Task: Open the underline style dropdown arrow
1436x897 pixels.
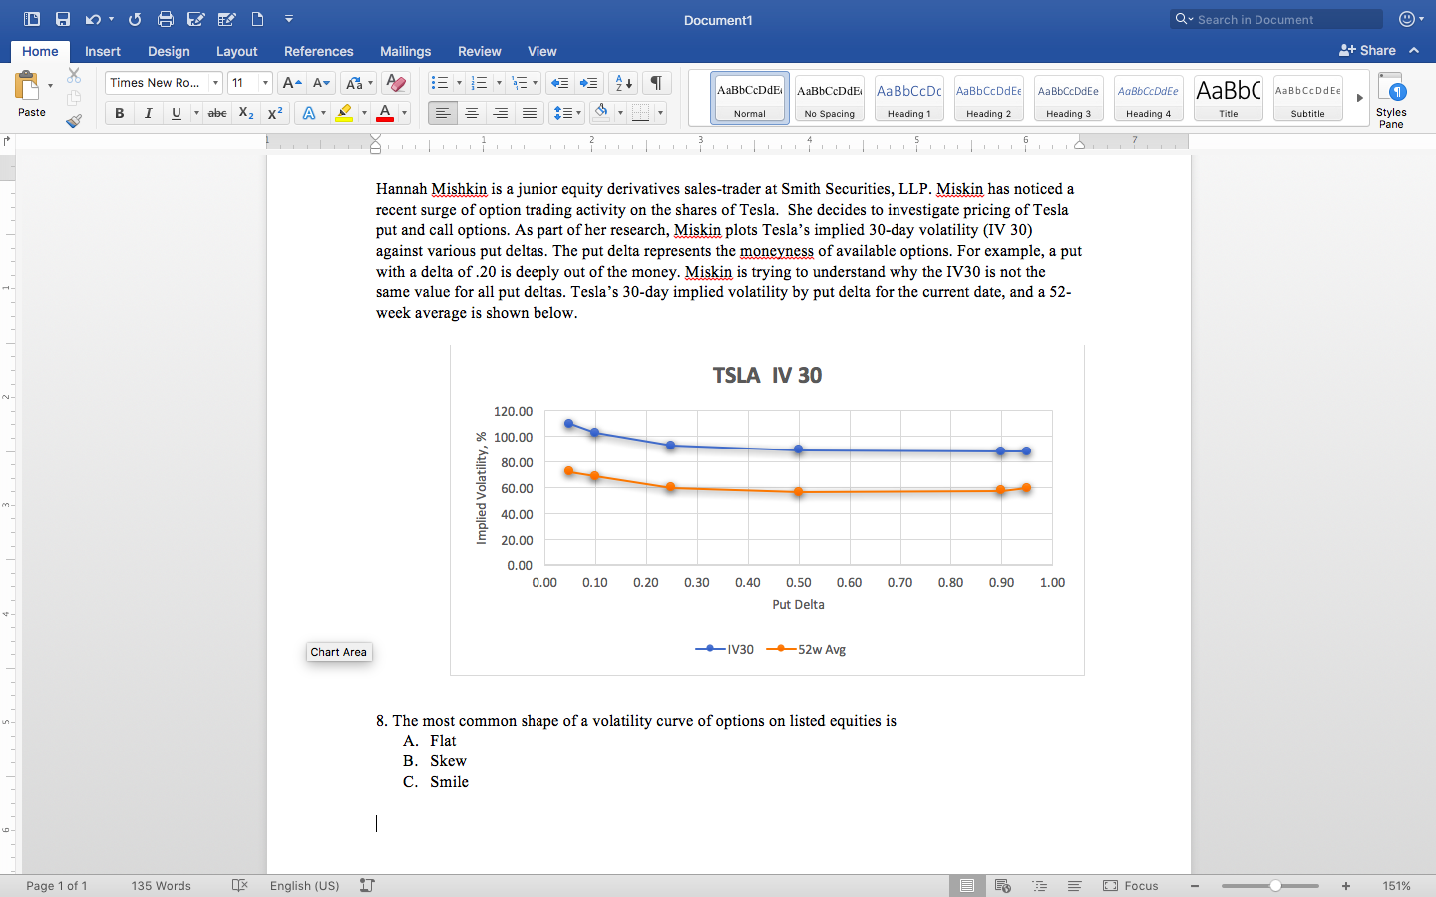Action: coord(196,113)
